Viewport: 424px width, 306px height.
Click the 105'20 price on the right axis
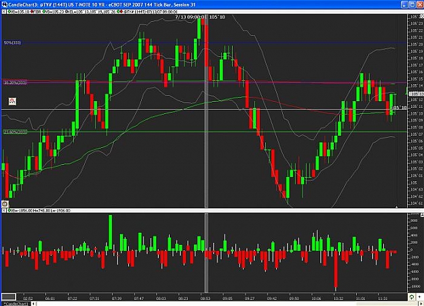[417, 44]
